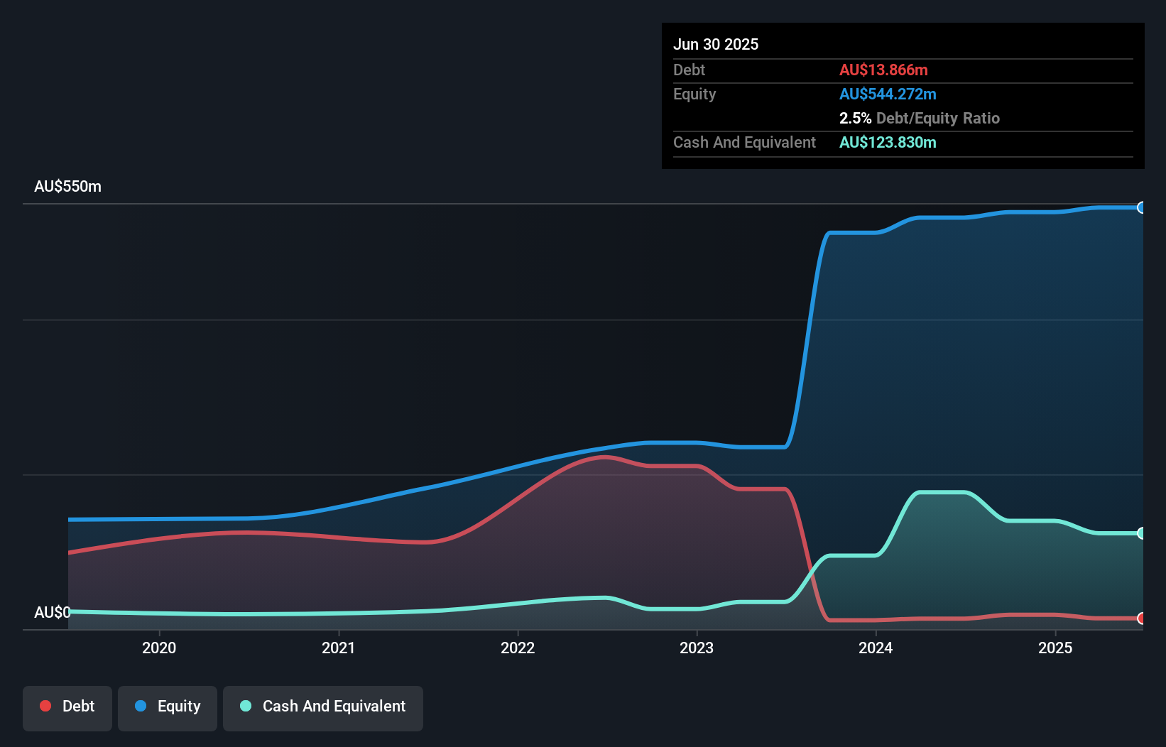Click the Jun 30 2025 tooltip date

coord(716,44)
